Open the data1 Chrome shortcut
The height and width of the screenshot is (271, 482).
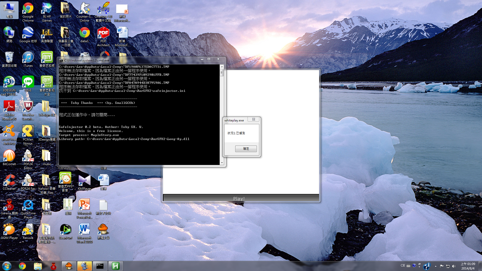84,35
